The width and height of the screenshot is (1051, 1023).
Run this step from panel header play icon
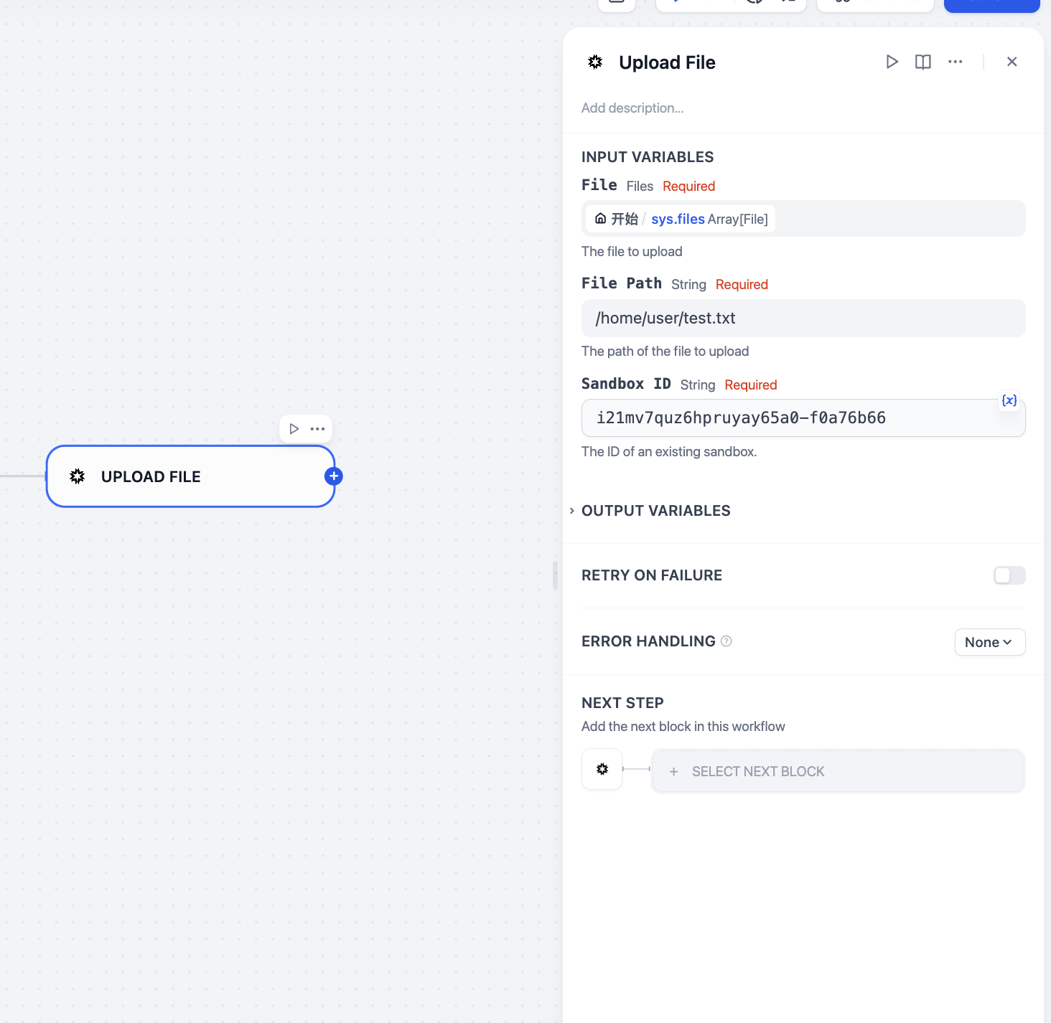(x=892, y=62)
